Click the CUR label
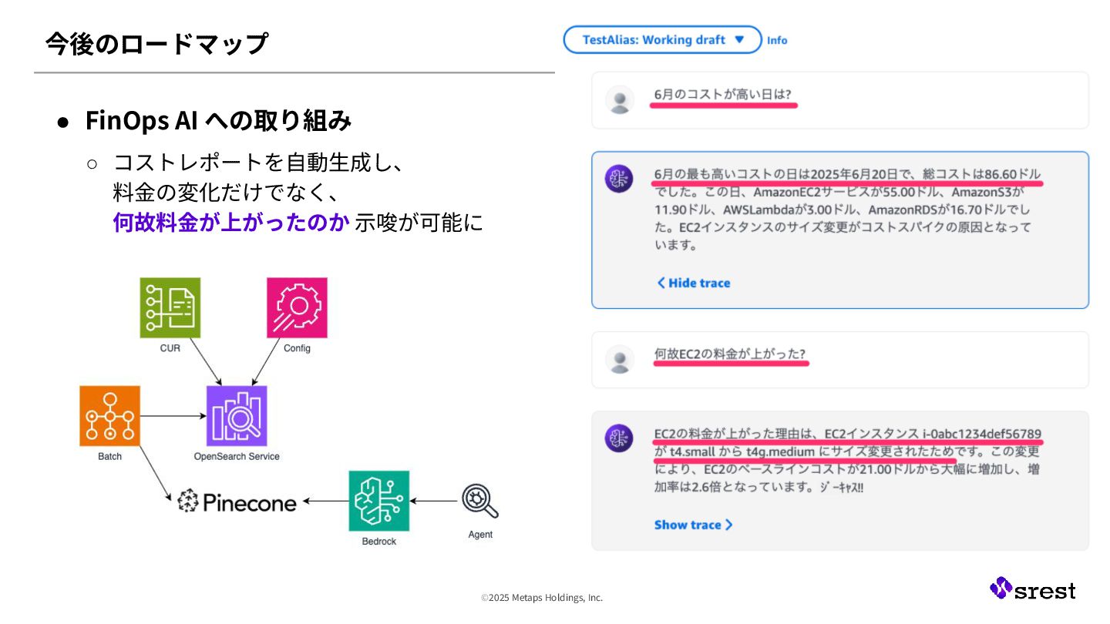 (x=170, y=348)
